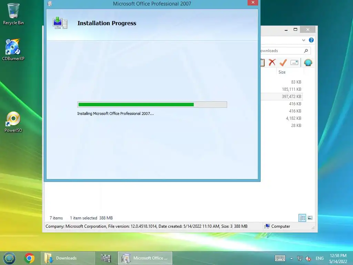Click the properties card toolbar icon

294,62
